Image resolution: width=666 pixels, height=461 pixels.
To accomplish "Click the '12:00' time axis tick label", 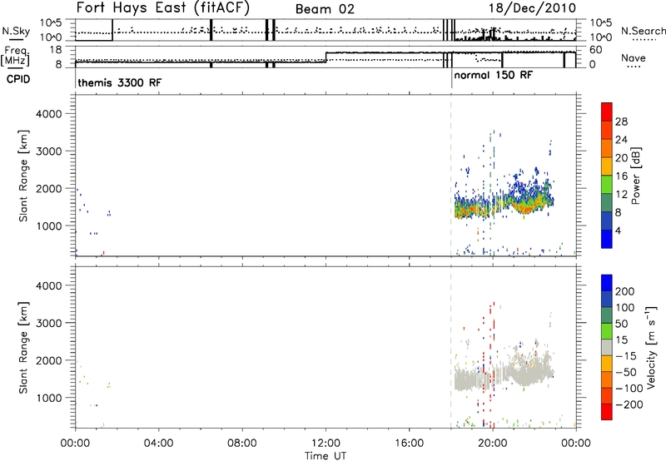I will click(x=326, y=444).
